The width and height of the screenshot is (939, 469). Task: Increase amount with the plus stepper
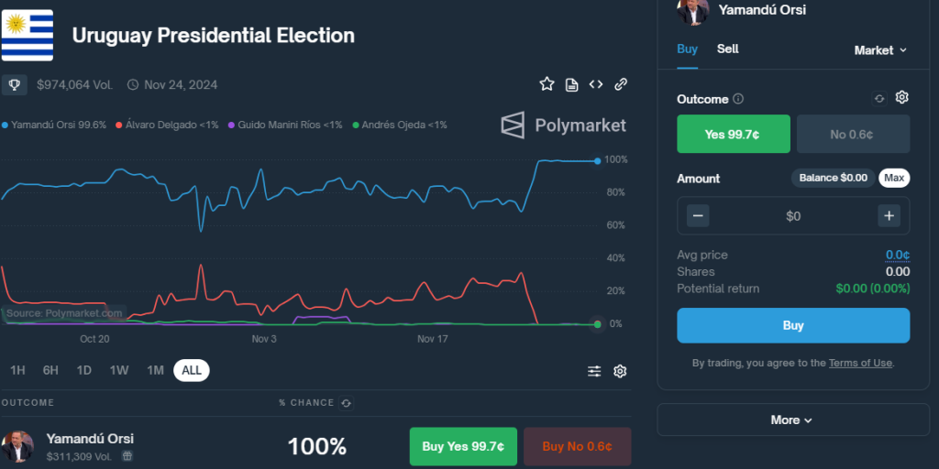[889, 216]
